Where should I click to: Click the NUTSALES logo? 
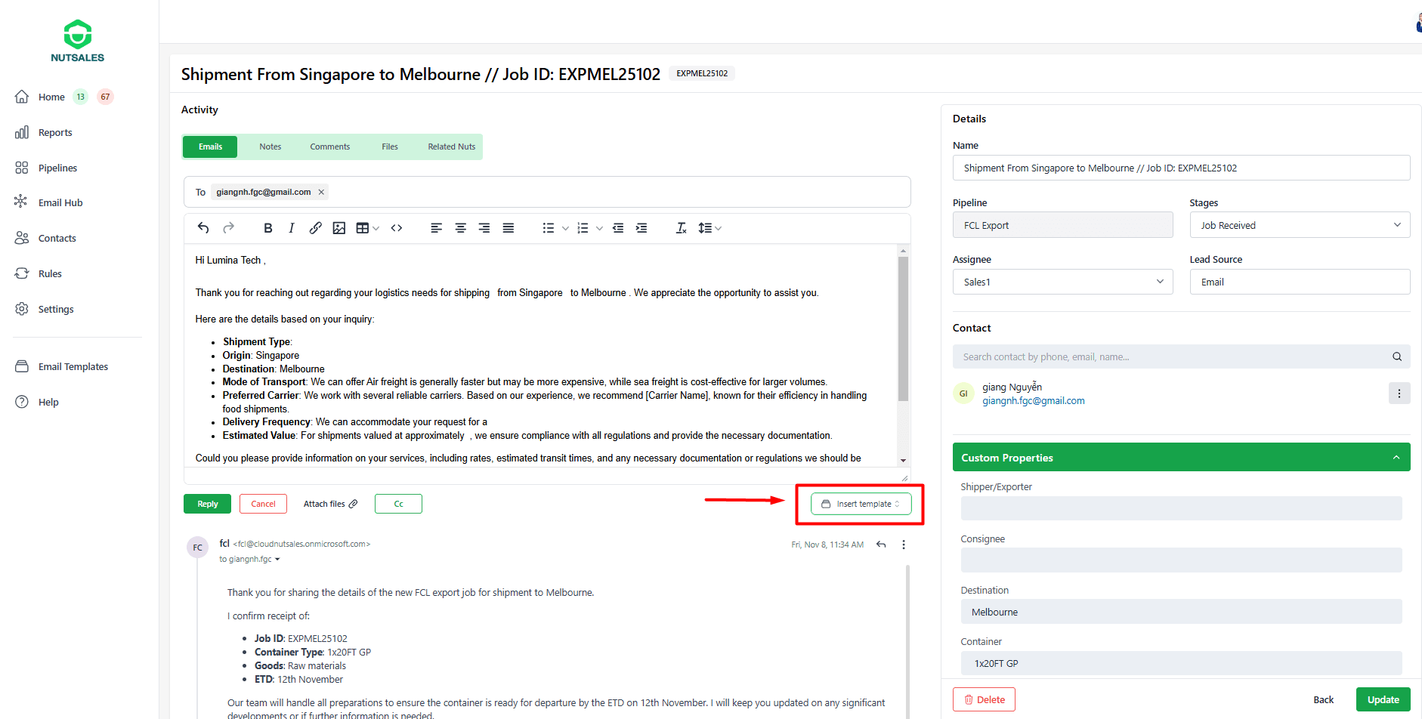click(x=78, y=41)
